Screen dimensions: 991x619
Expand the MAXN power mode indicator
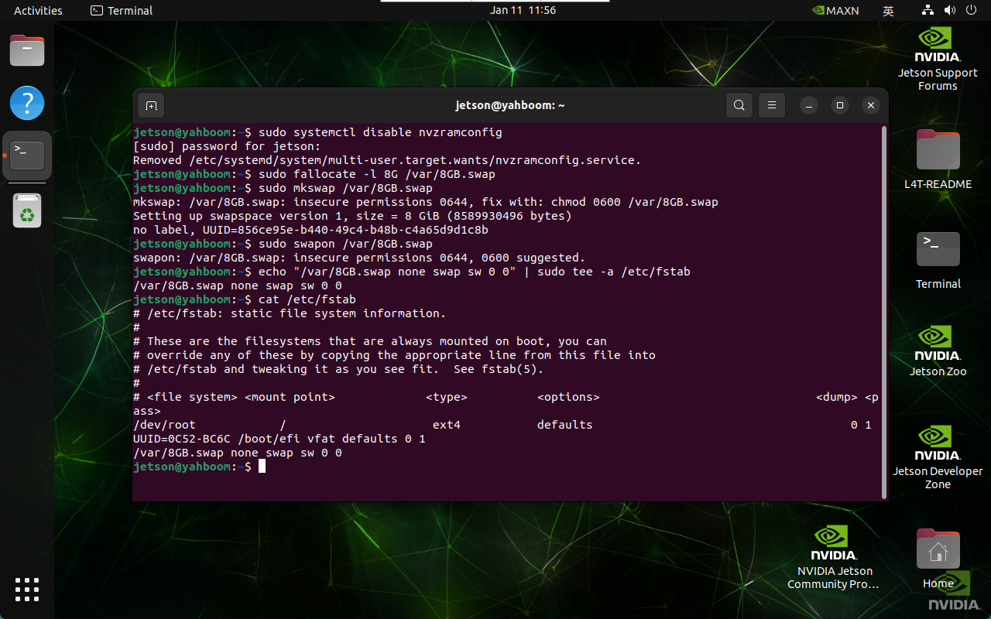pyautogui.click(x=835, y=10)
